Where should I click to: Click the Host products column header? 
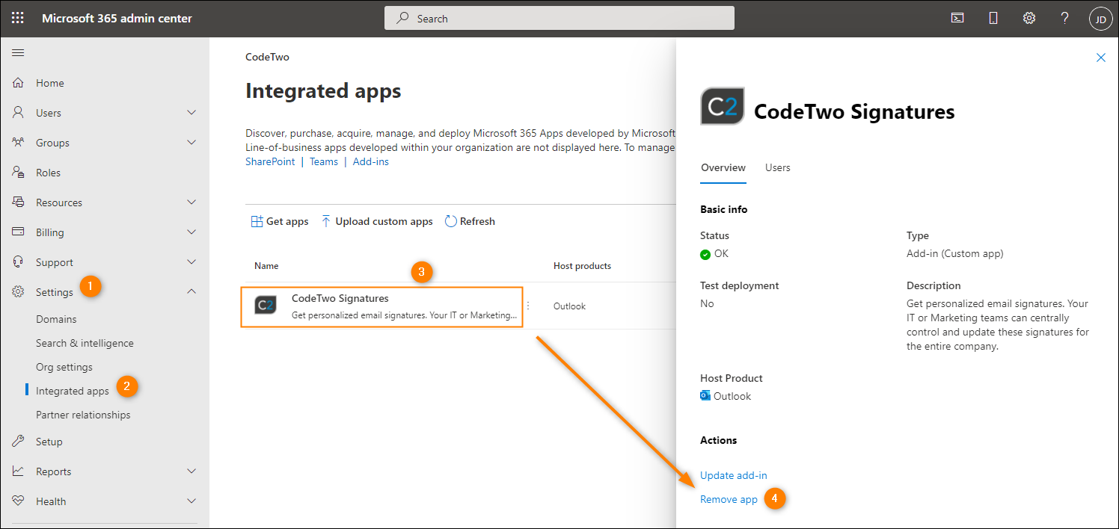click(582, 266)
